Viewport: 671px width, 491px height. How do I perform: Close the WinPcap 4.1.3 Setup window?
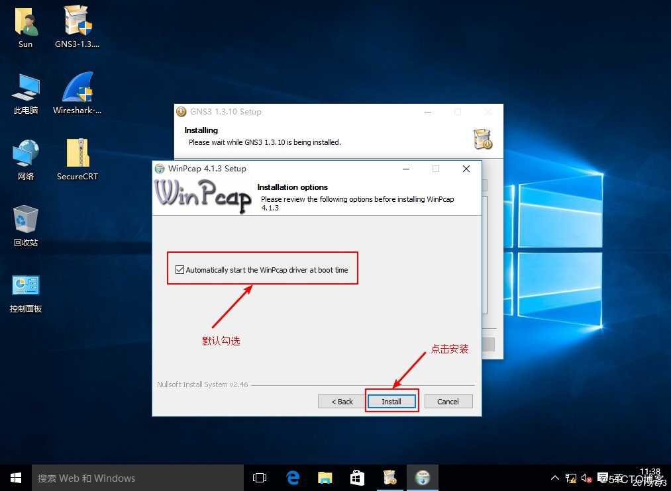click(466, 169)
